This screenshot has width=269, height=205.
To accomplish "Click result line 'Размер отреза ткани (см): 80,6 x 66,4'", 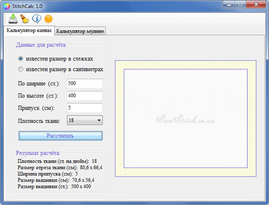I will [60, 167].
